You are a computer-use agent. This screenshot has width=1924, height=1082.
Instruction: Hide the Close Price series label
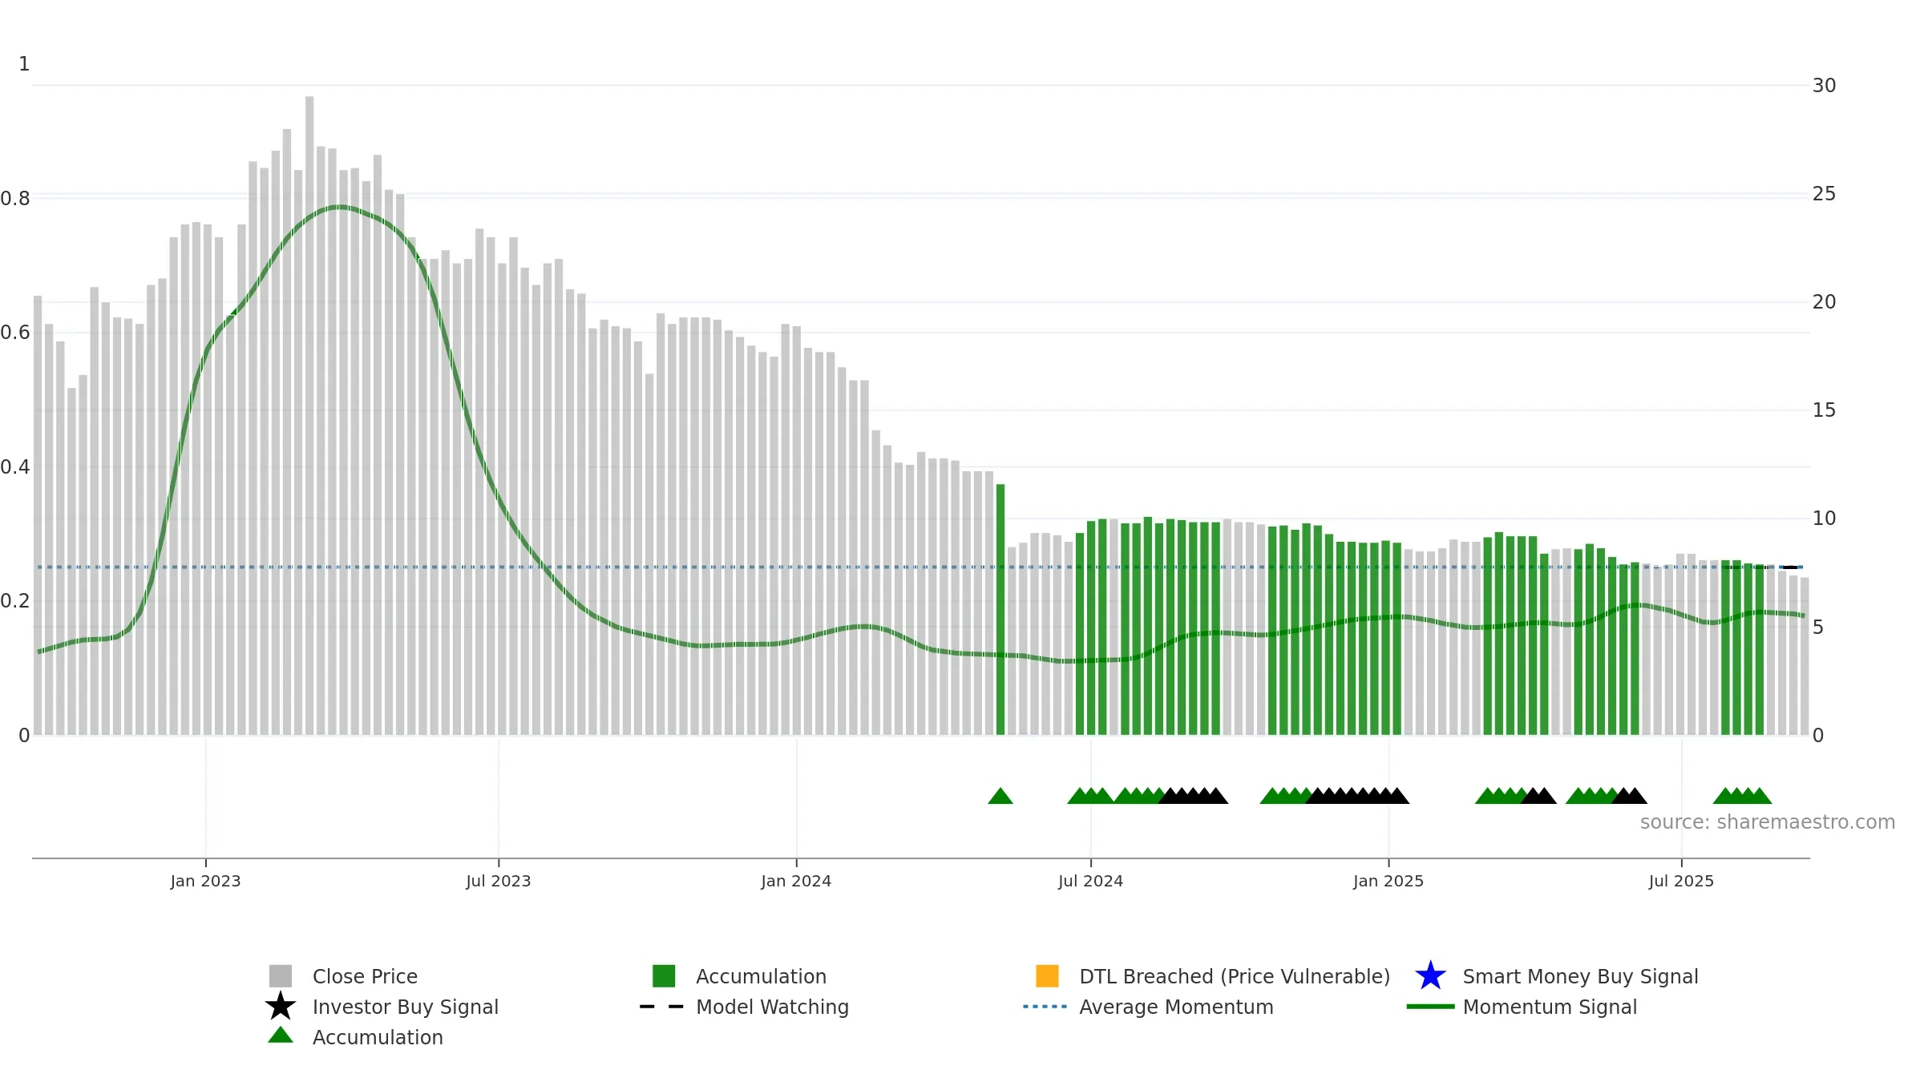click(x=365, y=976)
